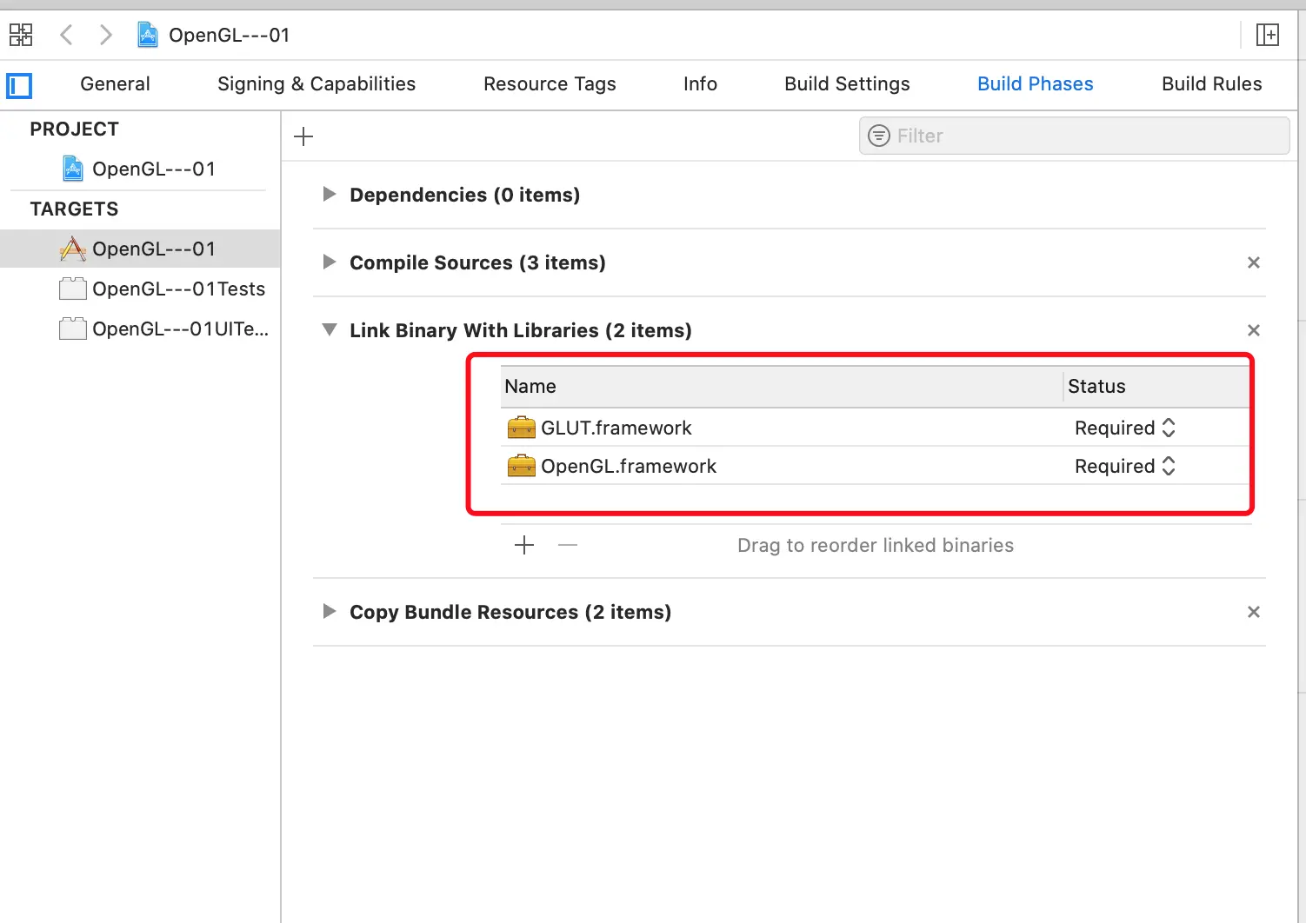
Task: Add a library with the plus button
Action: (x=524, y=546)
